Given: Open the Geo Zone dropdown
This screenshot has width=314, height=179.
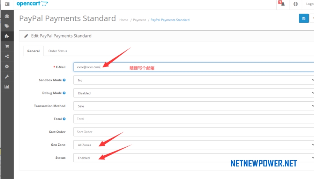Looking at the screenshot, I should pos(194,145).
